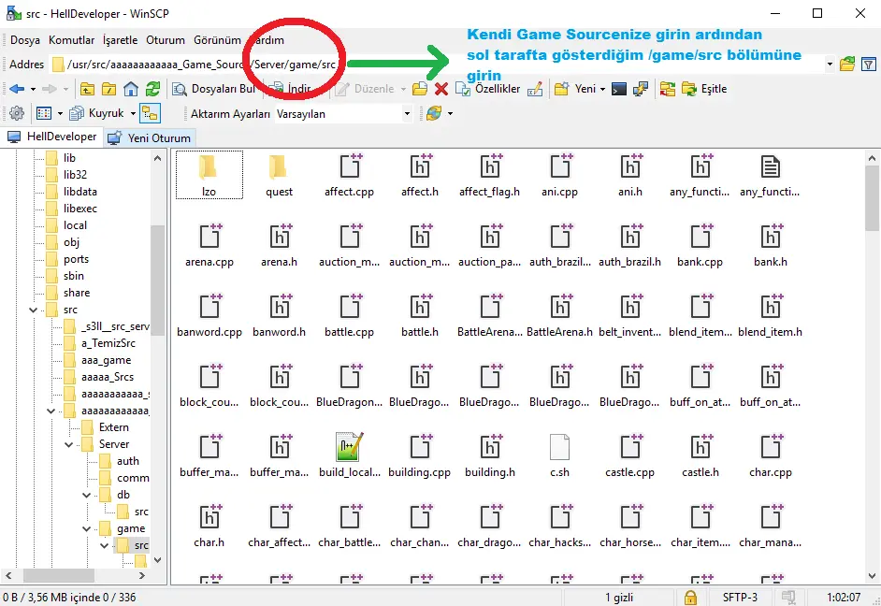The width and height of the screenshot is (881, 606).
Task: Select the quest folder icon
Action: click(x=279, y=166)
